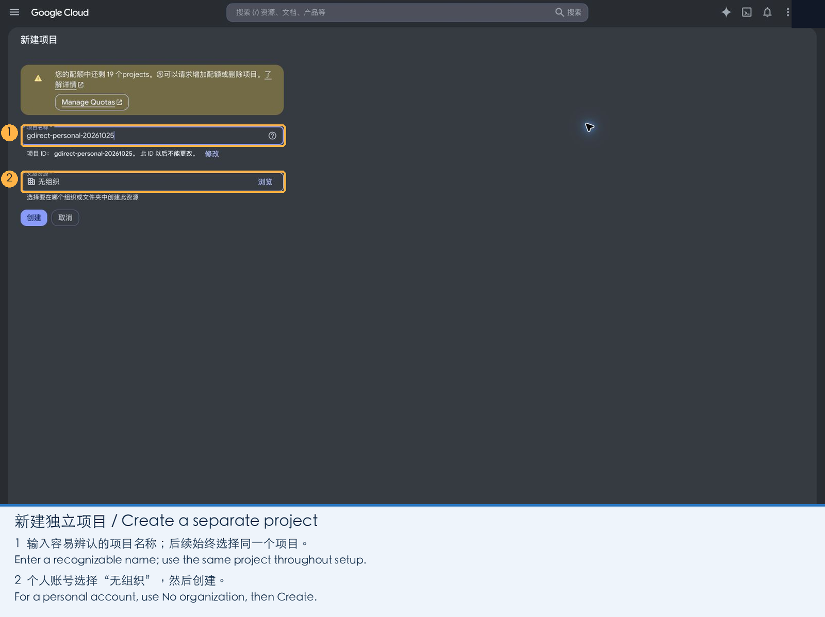Click the organization building icon

(x=31, y=181)
